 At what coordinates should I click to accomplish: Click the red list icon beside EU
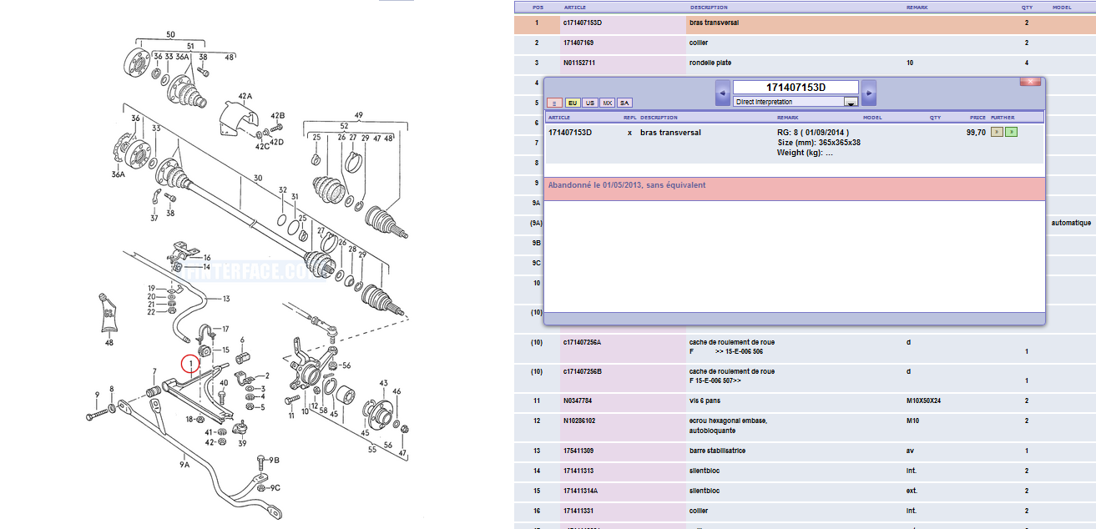coord(554,103)
